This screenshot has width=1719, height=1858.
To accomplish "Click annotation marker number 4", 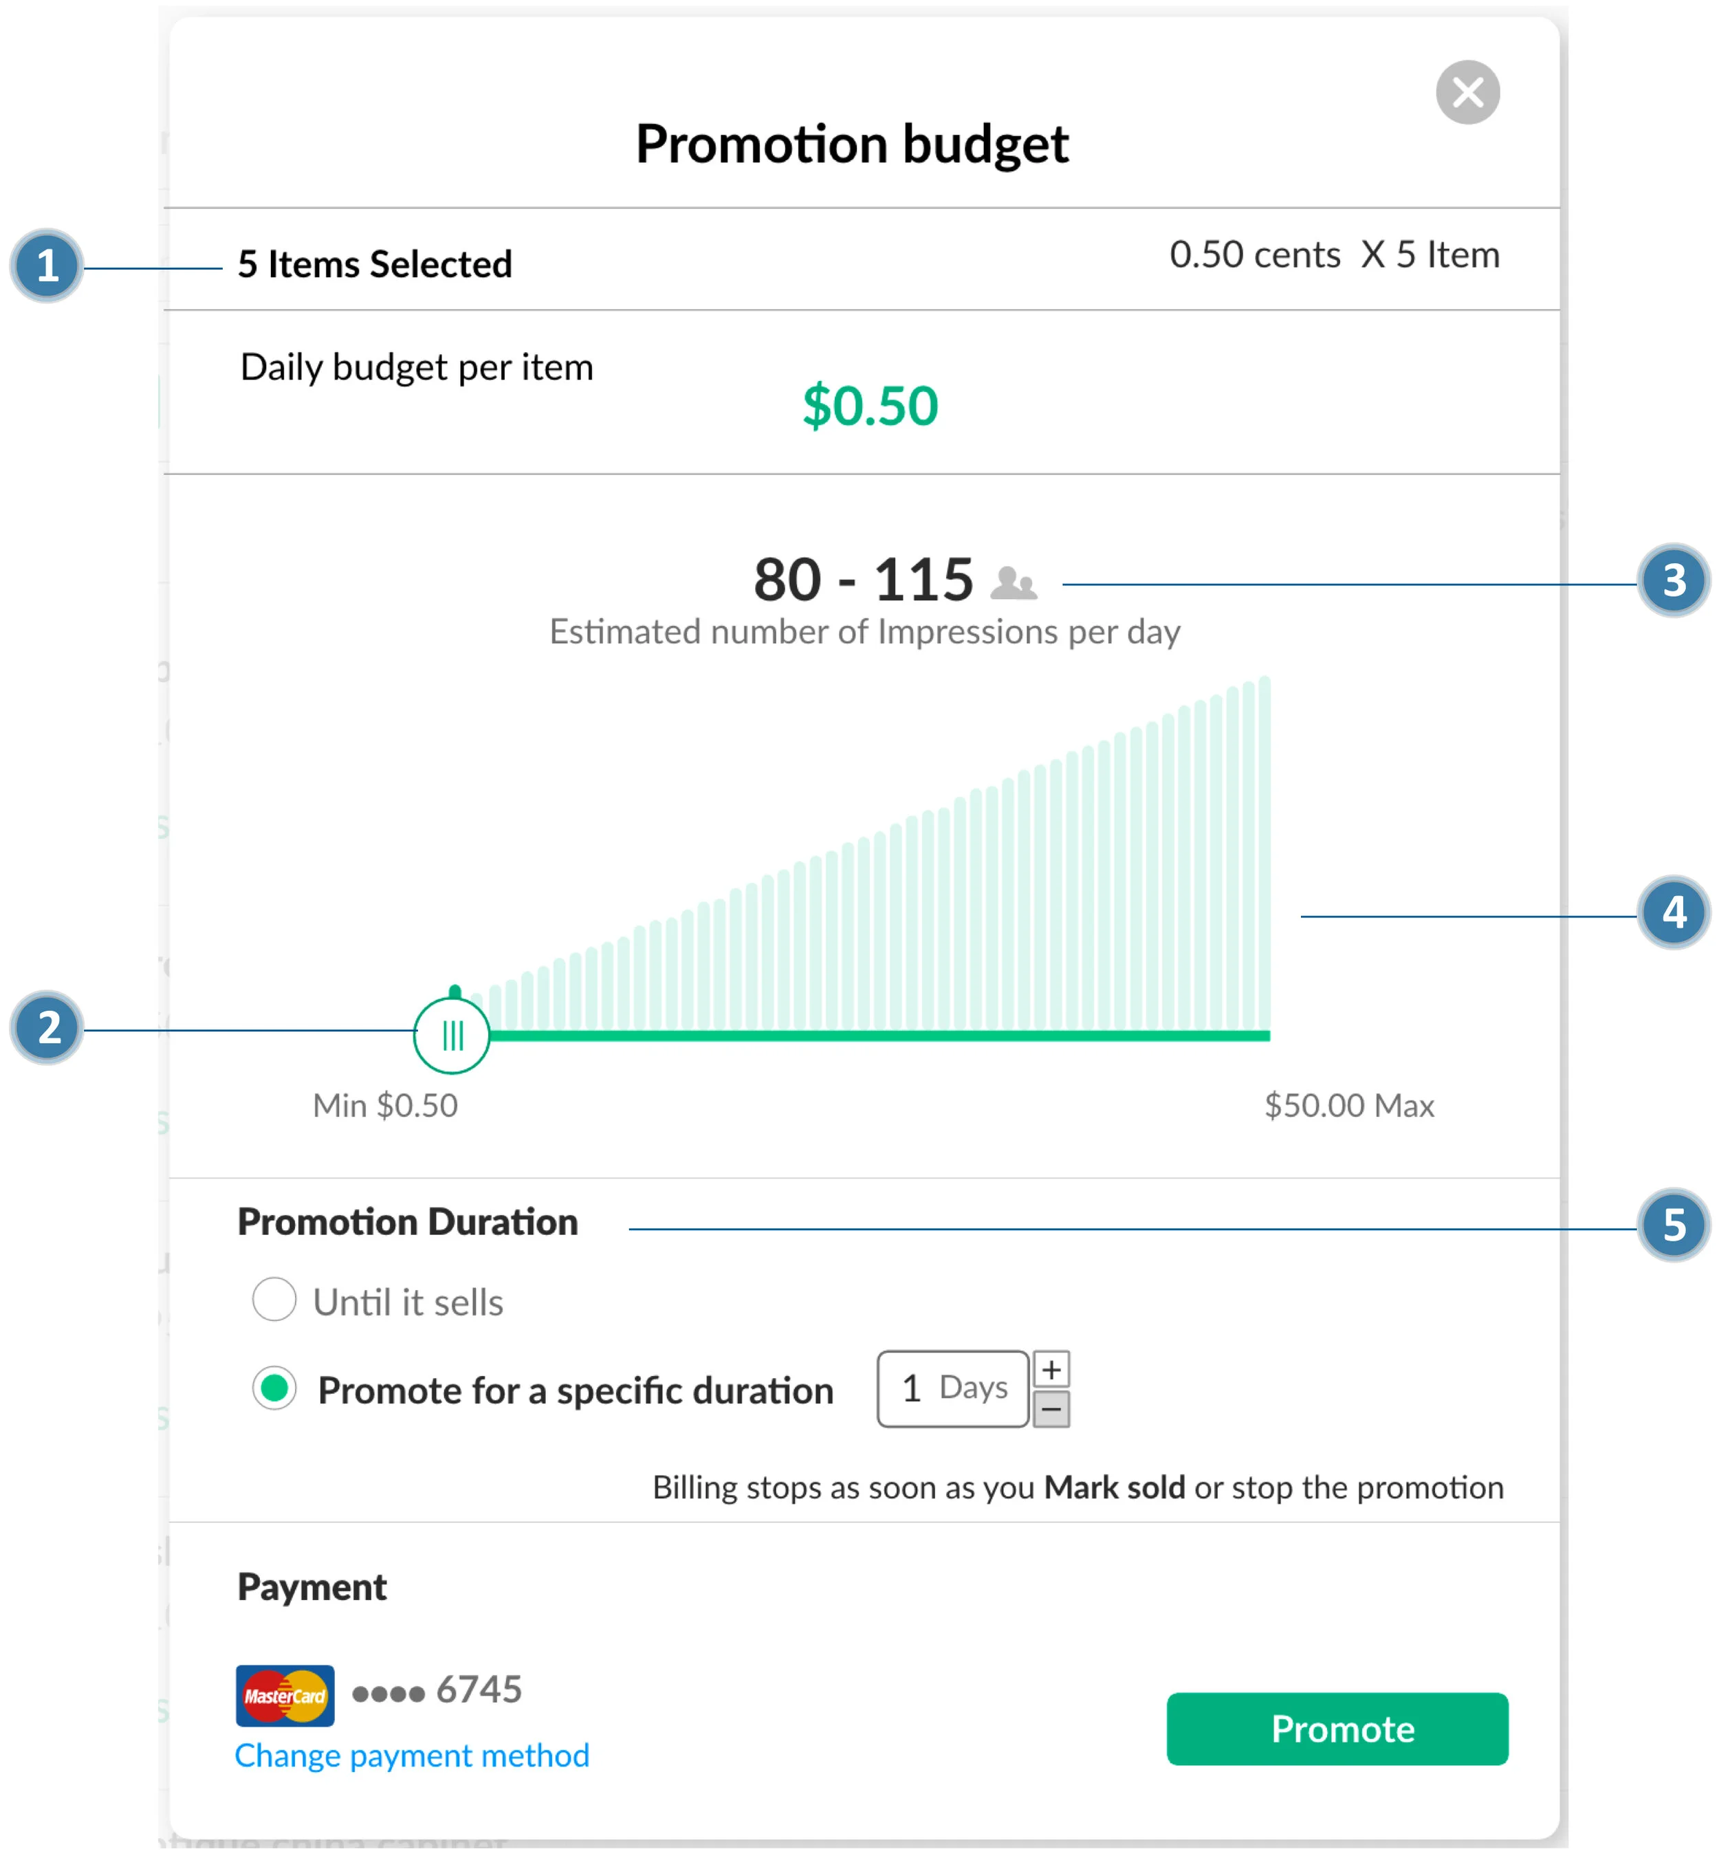I will coord(1674,912).
